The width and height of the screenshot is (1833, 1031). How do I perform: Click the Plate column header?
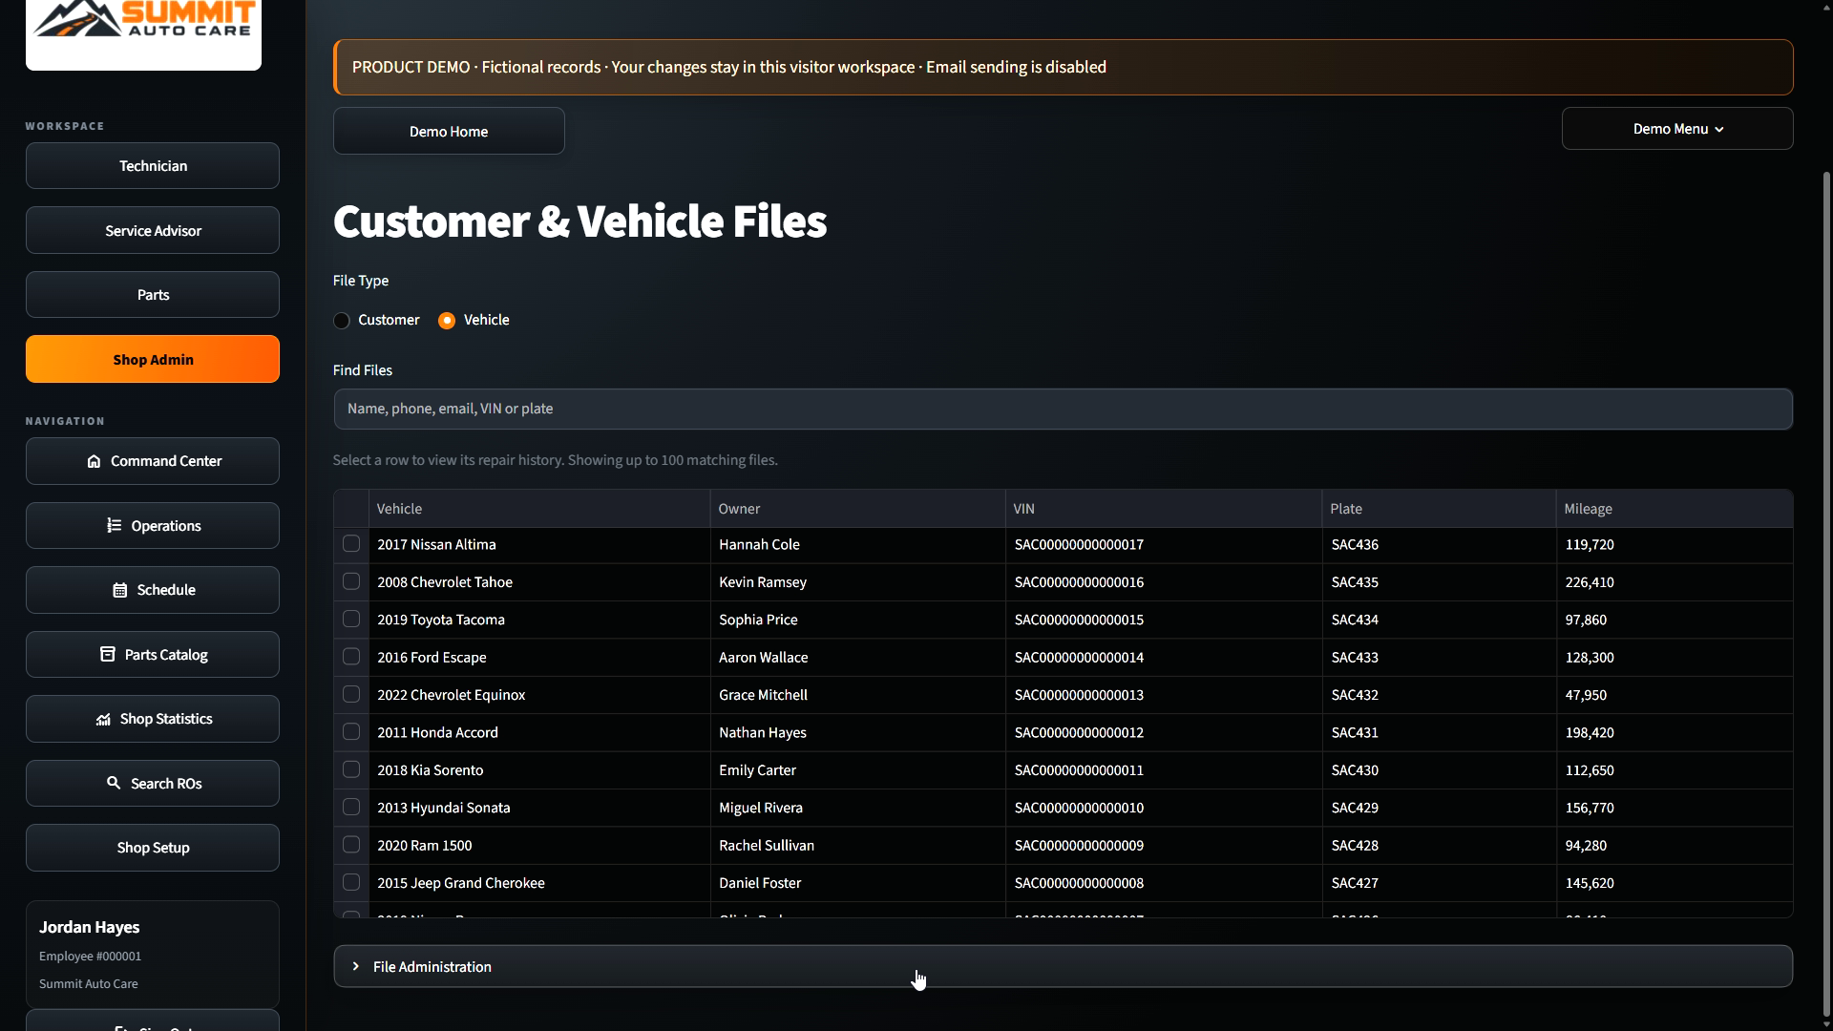[1439, 509]
